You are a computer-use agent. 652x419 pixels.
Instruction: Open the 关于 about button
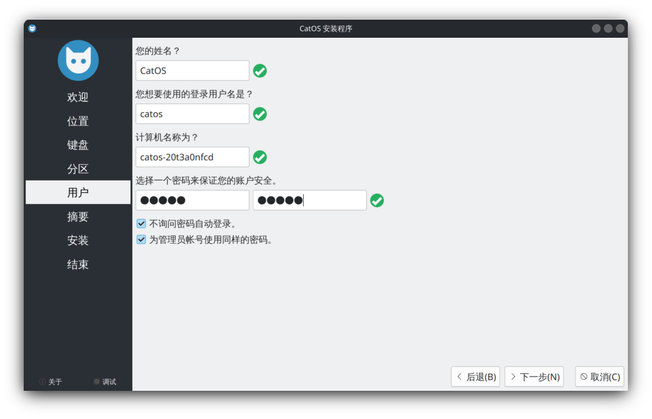point(51,382)
